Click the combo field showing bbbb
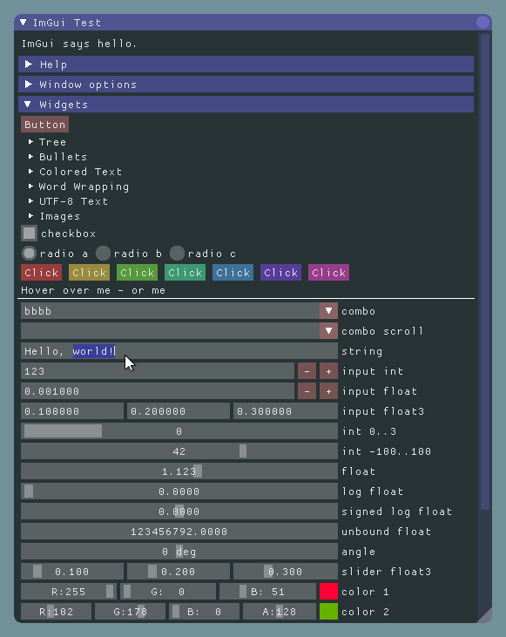The image size is (506, 637). click(170, 311)
